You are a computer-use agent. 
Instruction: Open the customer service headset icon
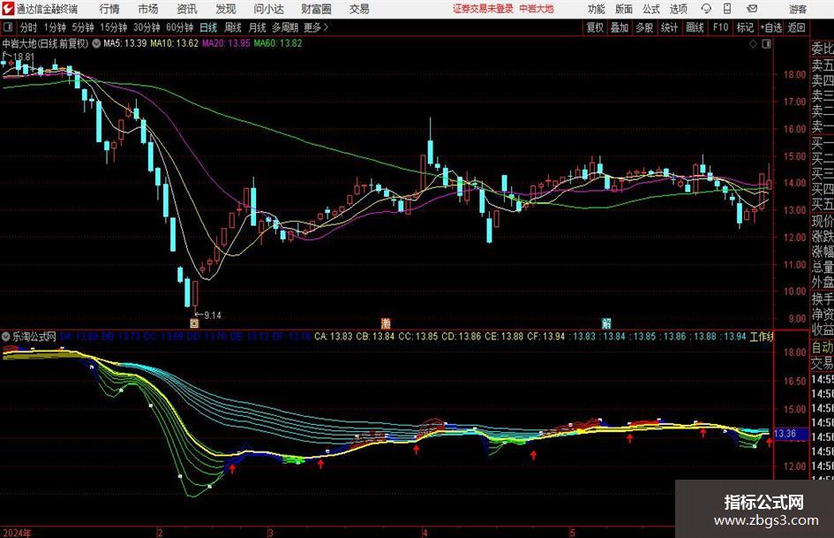pyautogui.click(x=706, y=9)
